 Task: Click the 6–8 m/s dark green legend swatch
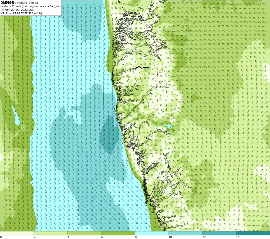(x=118, y=233)
